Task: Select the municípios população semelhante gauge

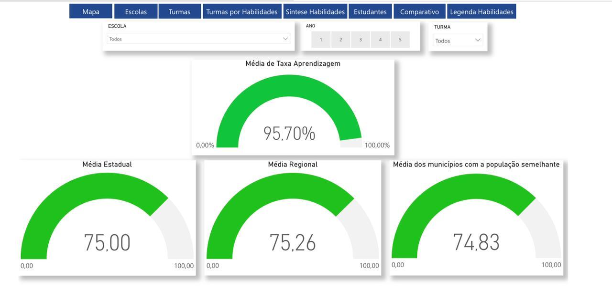Action: point(476,219)
